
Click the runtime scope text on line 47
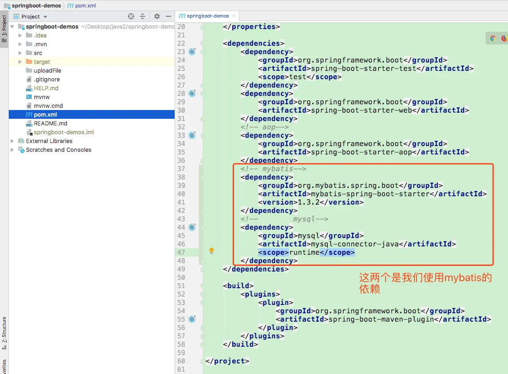(304, 253)
